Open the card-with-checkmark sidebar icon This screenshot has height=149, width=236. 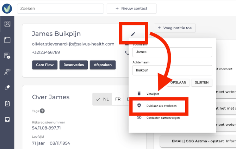[x=7, y=56]
